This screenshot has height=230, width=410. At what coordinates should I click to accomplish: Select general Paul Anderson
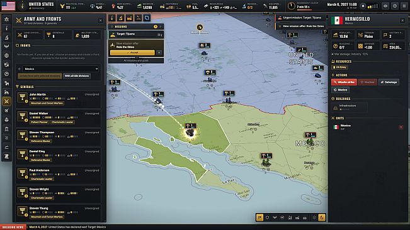pyautogui.click(x=58, y=175)
